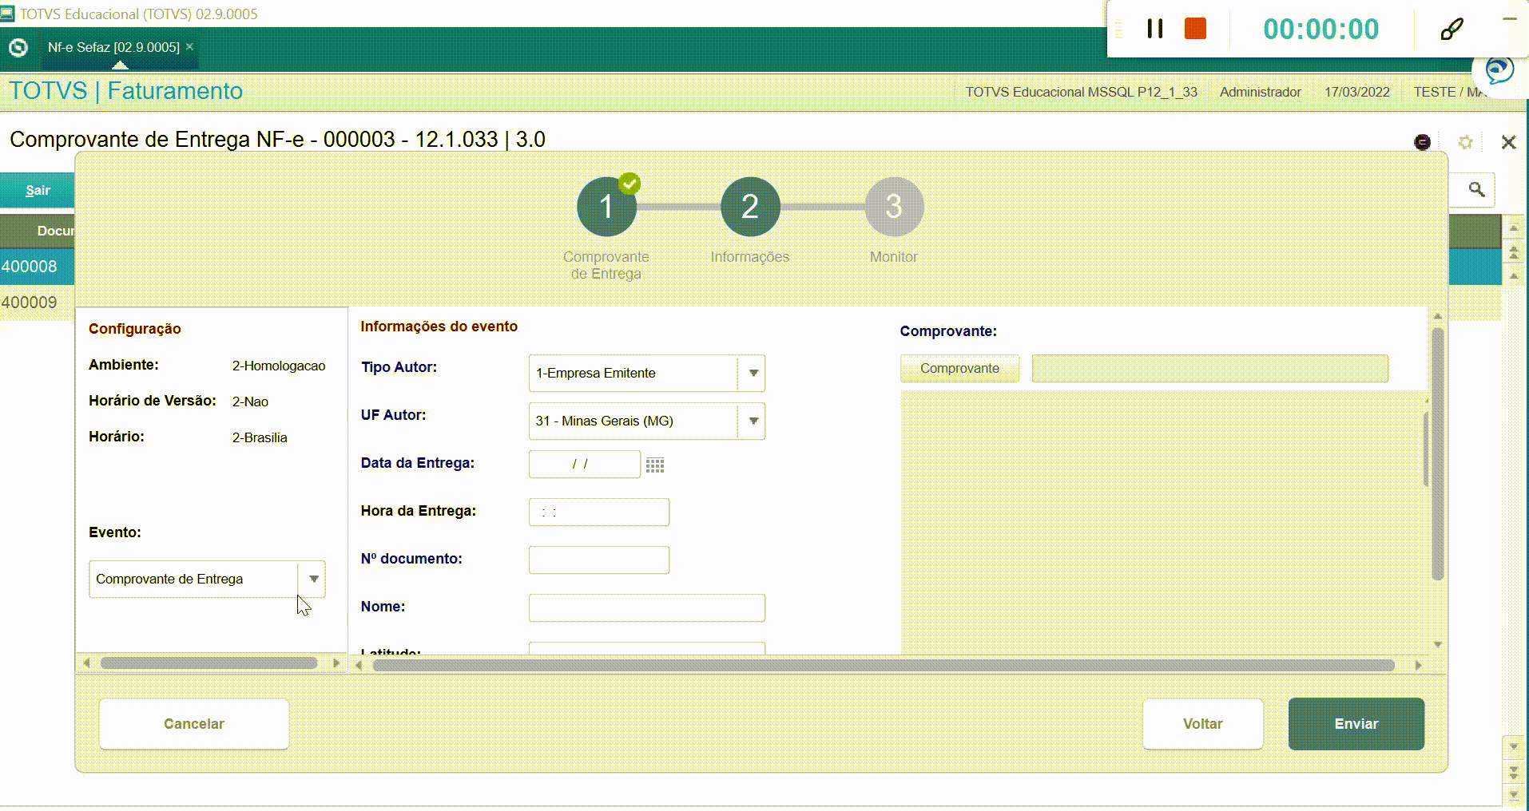The width and height of the screenshot is (1529, 811).
Task: Go to wizard step 2 Informações
Action: (750, 207)
